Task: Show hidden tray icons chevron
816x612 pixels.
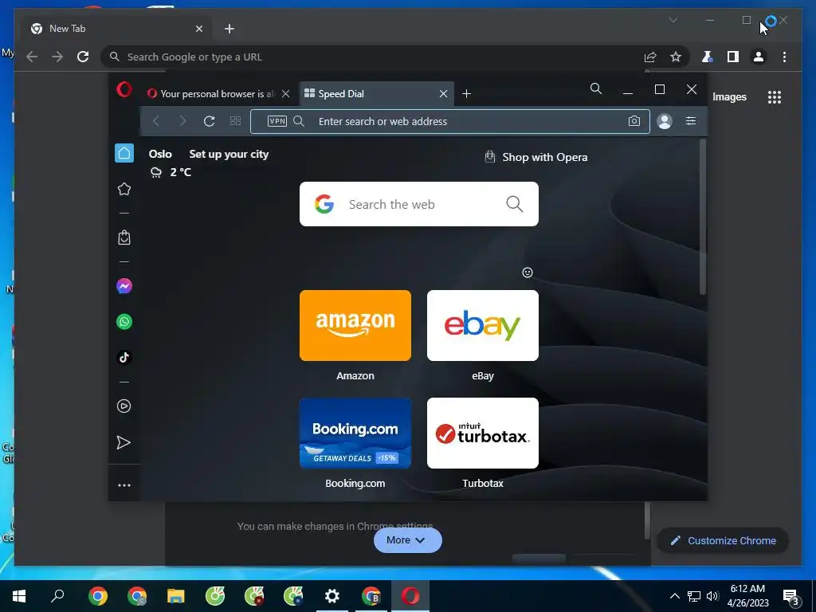Action: pos(674,596)
